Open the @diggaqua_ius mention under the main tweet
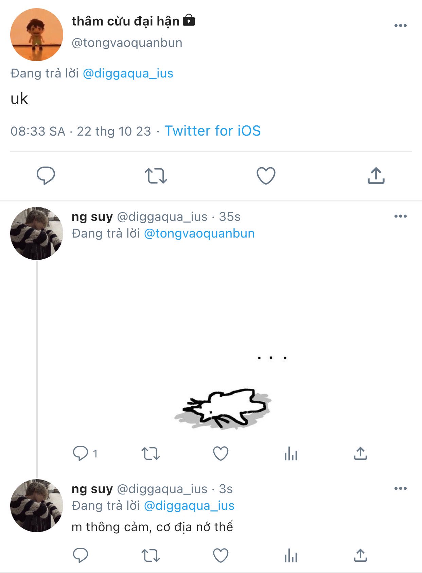Screen dimensions: 422x573 click(128, 73)
